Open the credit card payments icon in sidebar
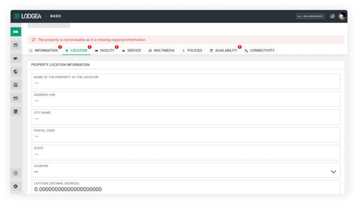Image resolution: width=358 pixels, height=205 pixels. pyautogui.click(x=16, y=98)
